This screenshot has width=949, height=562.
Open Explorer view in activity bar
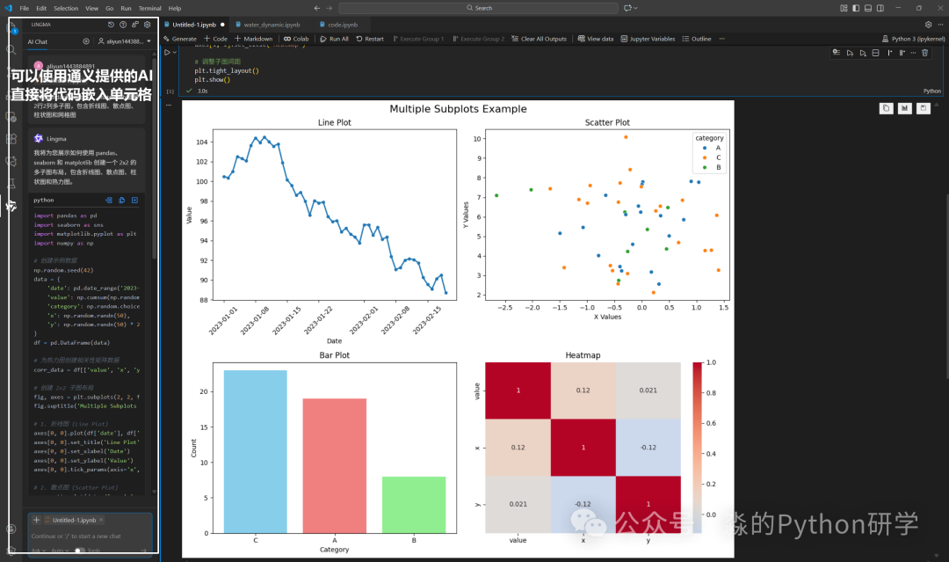[x=11, y=27]
